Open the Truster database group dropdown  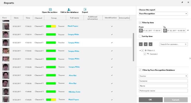(x=163, y=76)
